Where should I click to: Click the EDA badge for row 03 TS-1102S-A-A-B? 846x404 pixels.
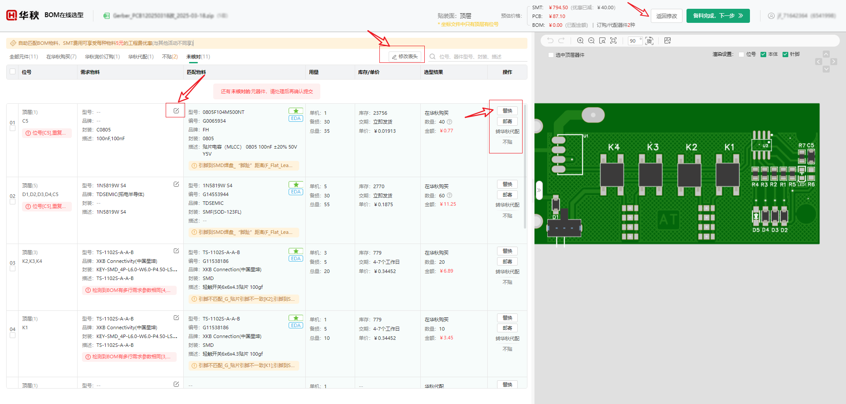tap(296, 258)
